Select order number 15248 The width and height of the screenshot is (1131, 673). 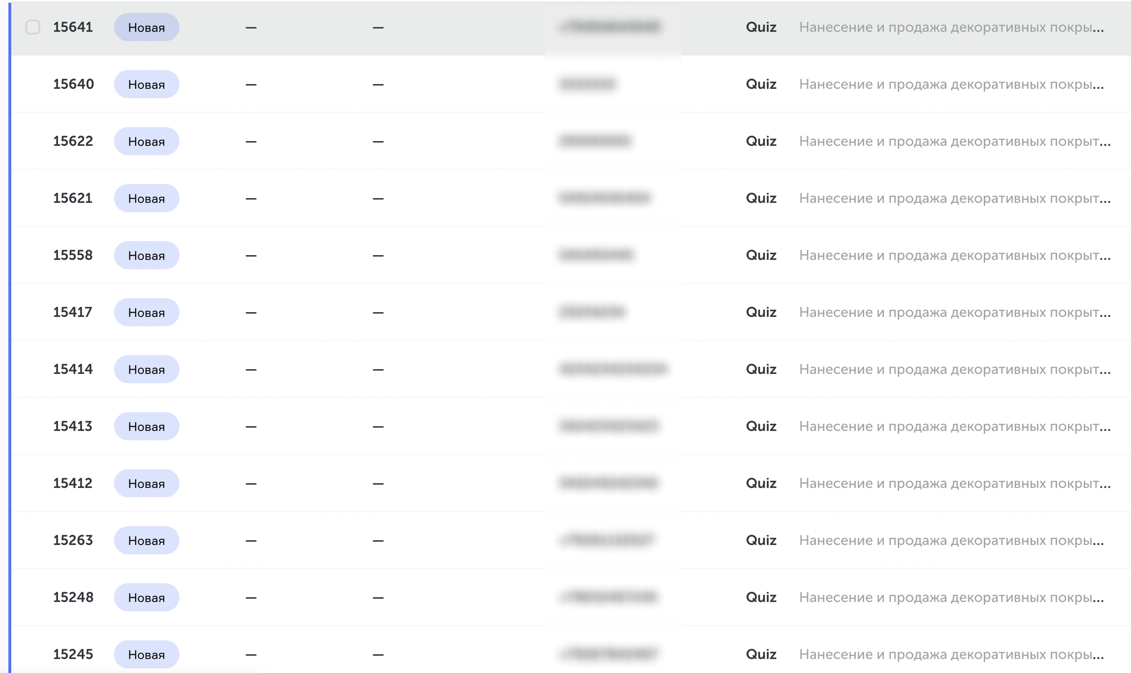pyautogui.click(x=73, y=597)
